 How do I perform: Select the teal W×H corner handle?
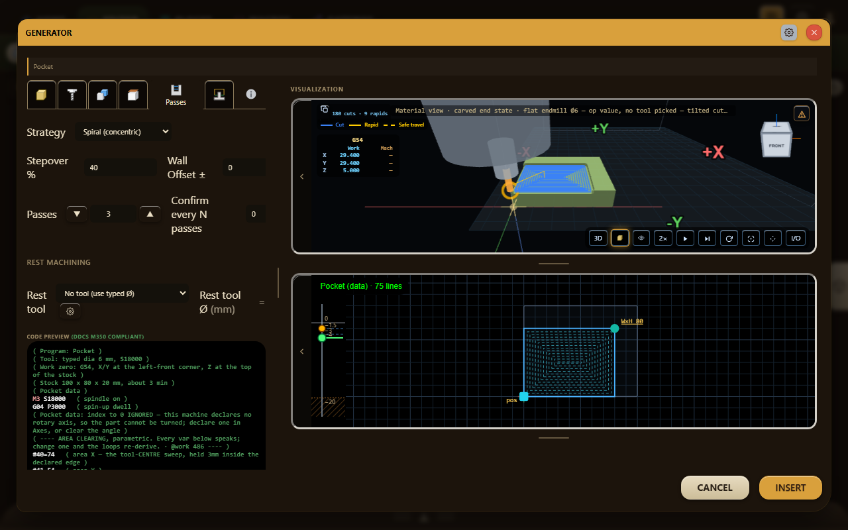click(615, 328)
